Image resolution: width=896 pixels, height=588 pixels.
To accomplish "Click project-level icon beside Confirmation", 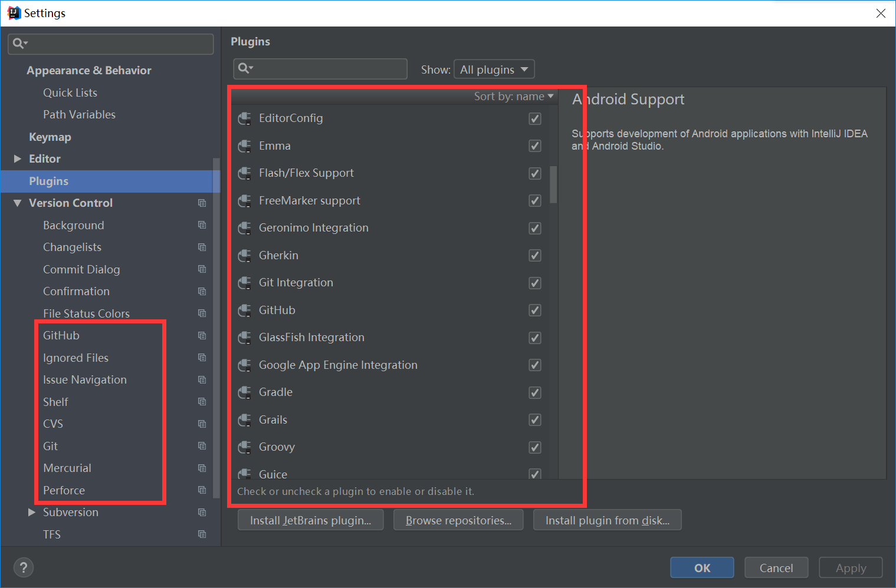I will tap(202, 292).
